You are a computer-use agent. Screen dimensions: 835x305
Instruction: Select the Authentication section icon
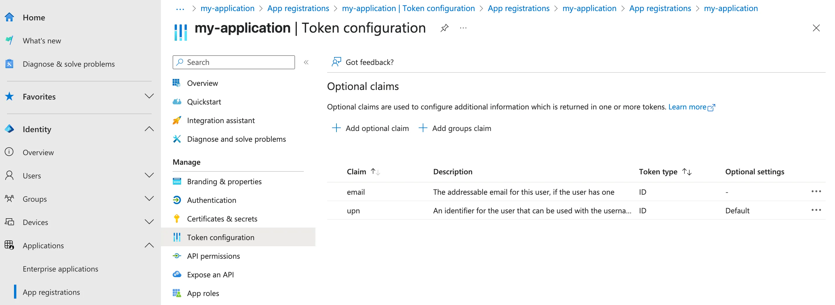(177, 200)
